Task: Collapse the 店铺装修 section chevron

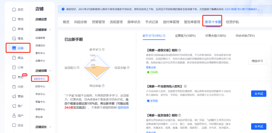Action: (x=50, y=30)
